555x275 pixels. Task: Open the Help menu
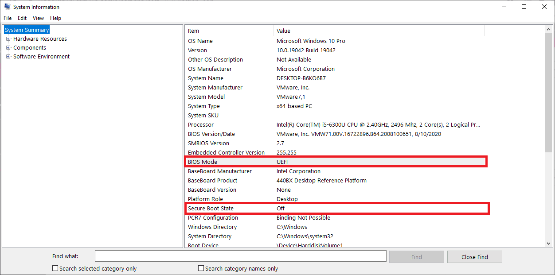point(55,18)
